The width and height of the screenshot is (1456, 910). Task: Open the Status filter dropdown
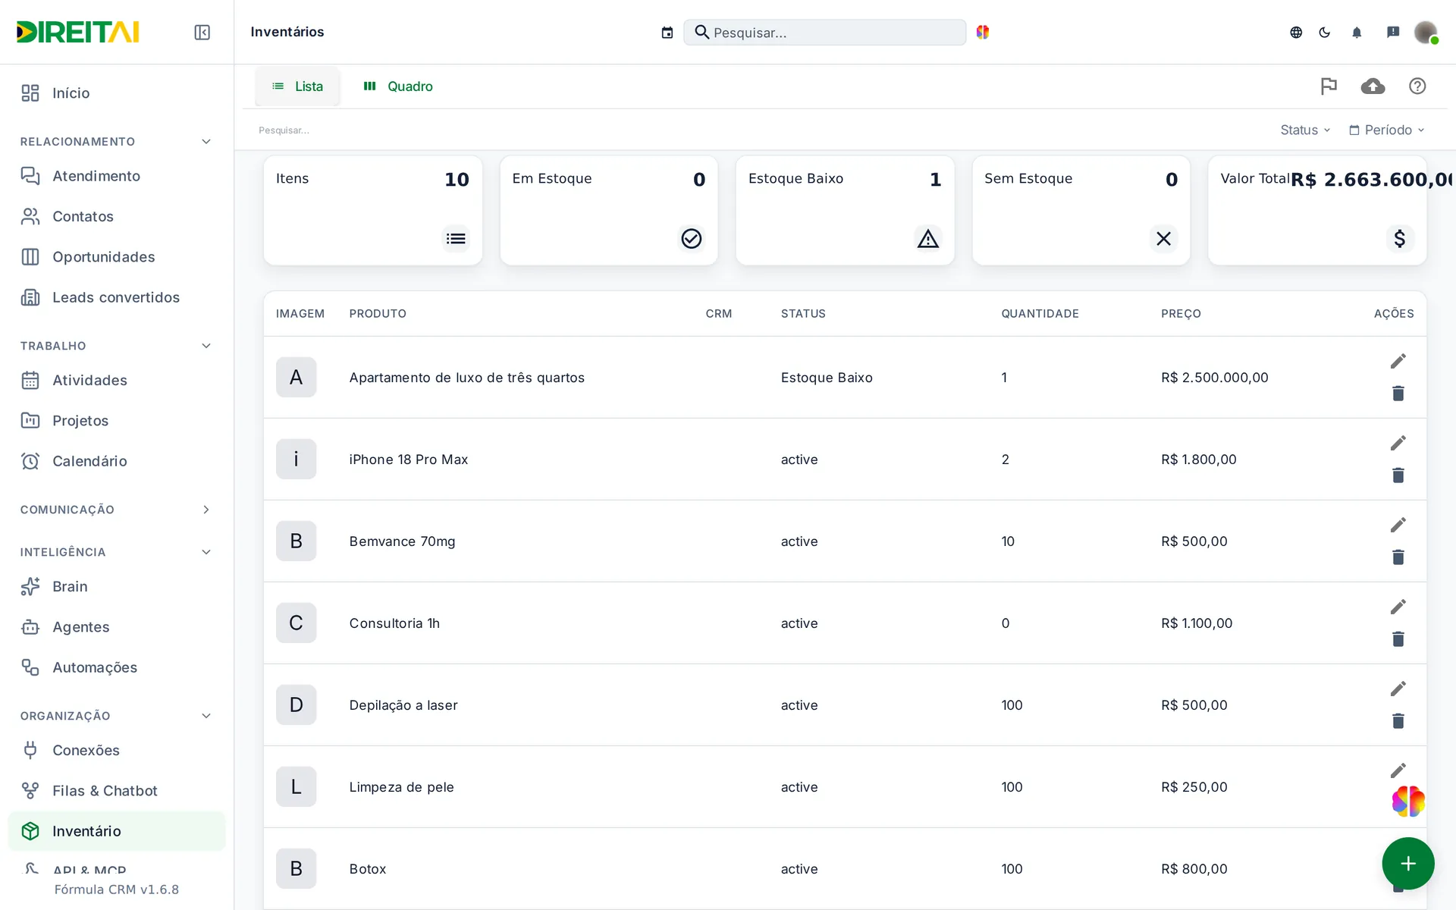click(1305, 130)
